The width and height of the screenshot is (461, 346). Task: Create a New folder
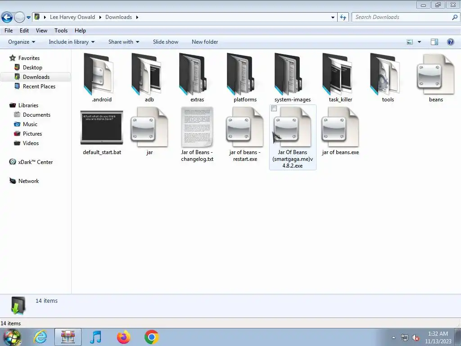[205, 42]
